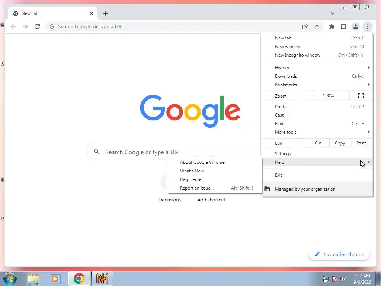Screen dimensions: 381x286
Task: Click the back navigation arrow
Action: pos(13,26)
